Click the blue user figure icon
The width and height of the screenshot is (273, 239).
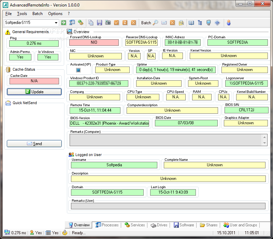(229, 23)
